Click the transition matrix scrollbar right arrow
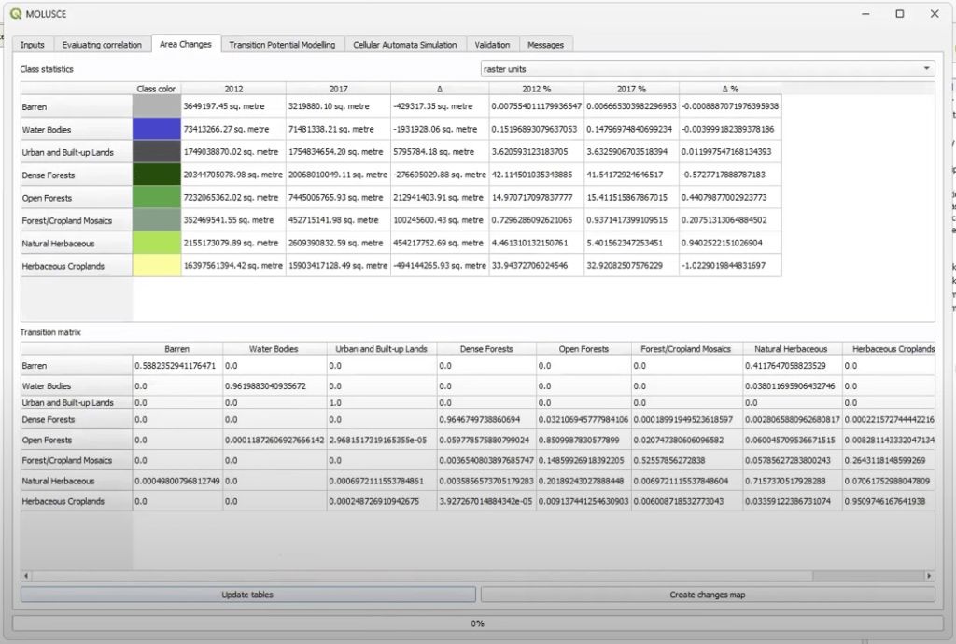 (x=929, y=576)
